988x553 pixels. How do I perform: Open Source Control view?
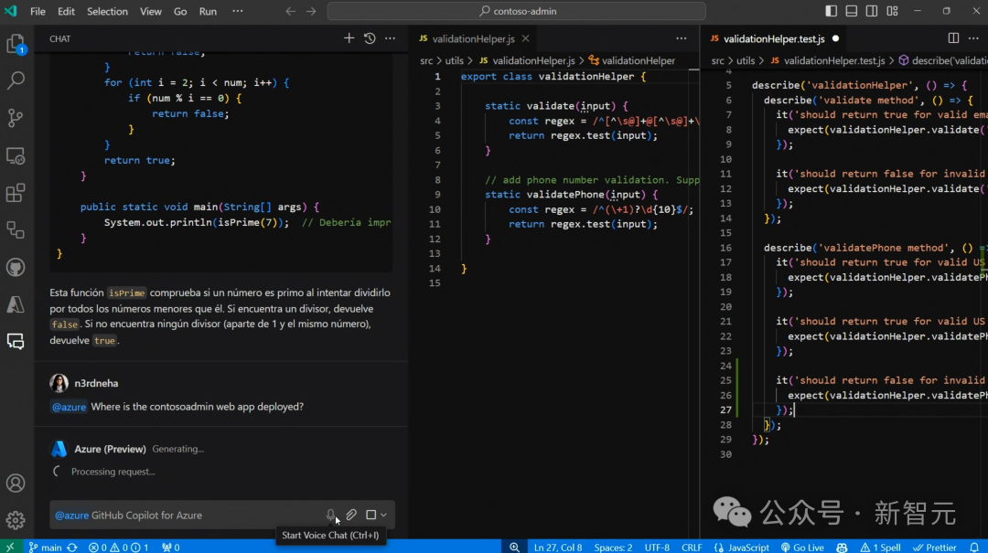point(16,118)
